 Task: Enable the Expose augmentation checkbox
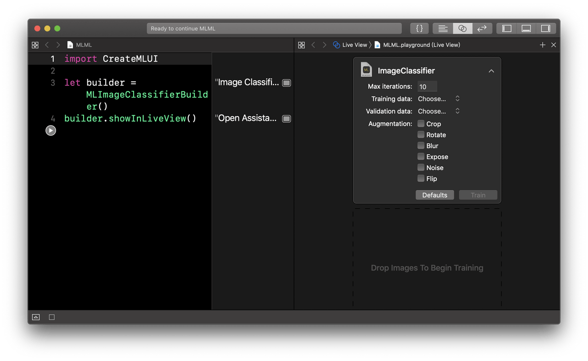click(421, 157)
